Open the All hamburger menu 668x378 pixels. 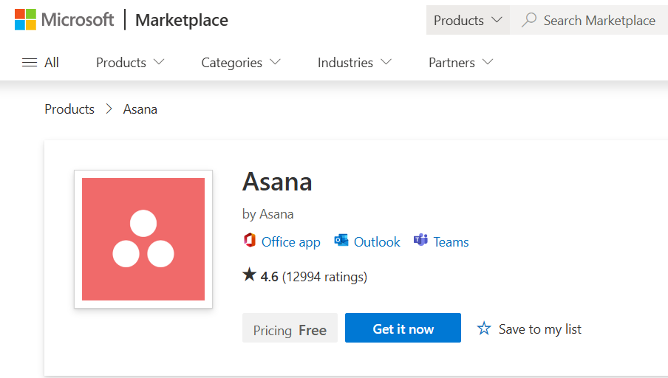coord(30,63)
